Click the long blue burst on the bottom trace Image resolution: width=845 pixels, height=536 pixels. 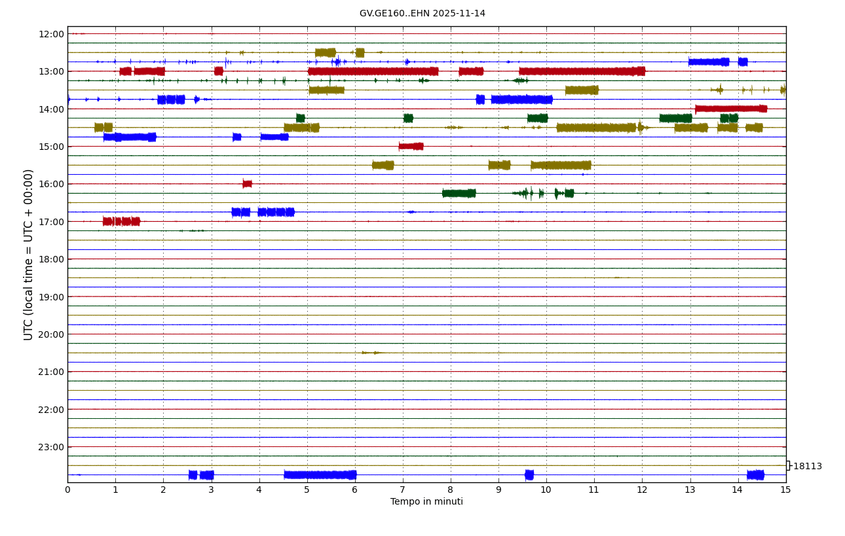pyautogui.click(x=320, y=475)
